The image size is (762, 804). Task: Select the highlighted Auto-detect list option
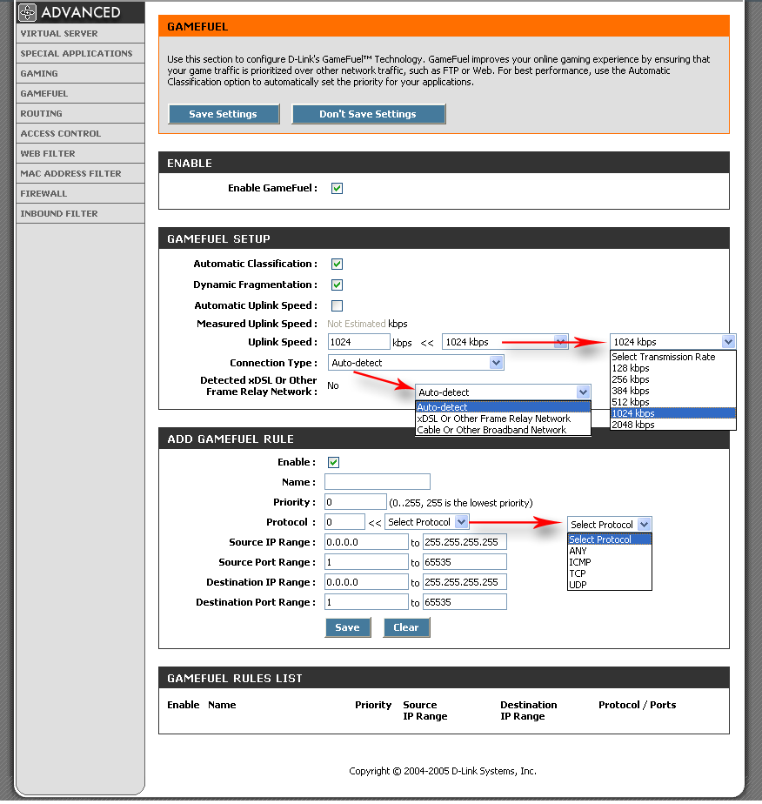coord(503,407)
